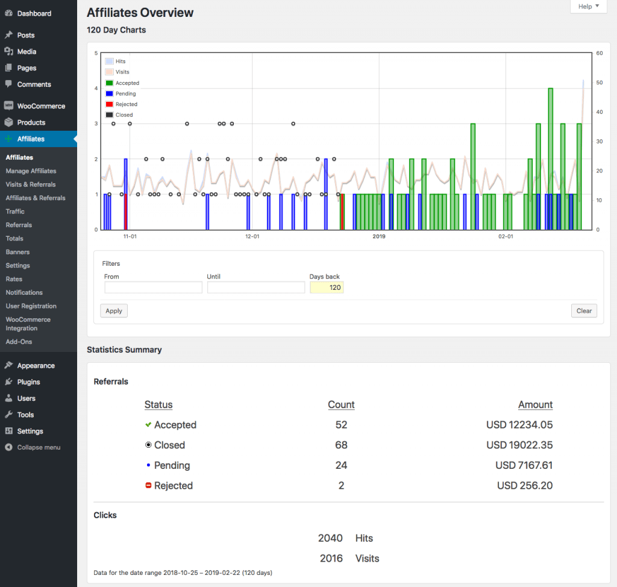Open the Dashboard menu
The image size is (617, 587).
[34, 13]
